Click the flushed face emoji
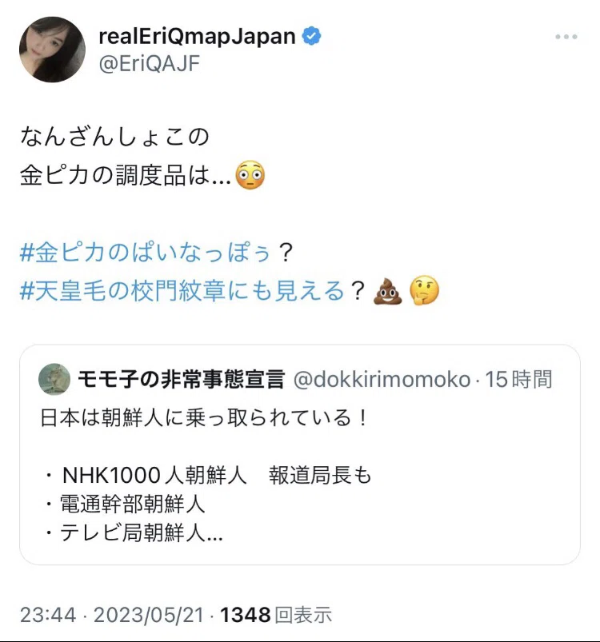The width and height of the screenshot is (600, 642). tap(250, 175)
